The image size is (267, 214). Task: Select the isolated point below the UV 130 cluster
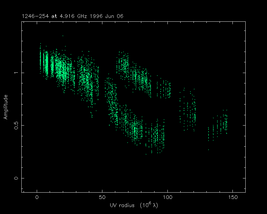click(208, 150)
